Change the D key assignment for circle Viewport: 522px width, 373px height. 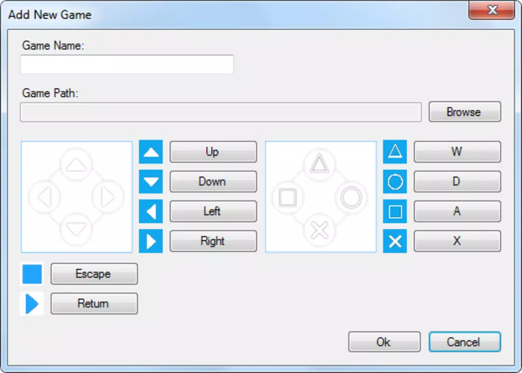(457, 181)
